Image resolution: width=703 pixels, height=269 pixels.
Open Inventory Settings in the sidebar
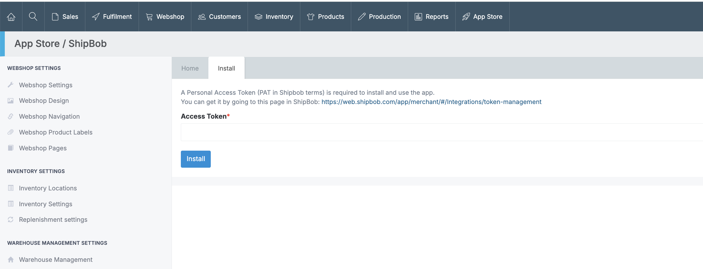point(46,204)
